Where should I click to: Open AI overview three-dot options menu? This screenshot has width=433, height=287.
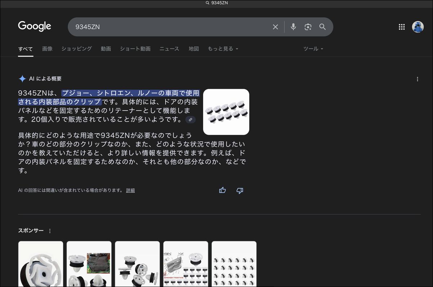click(x=418, y=79)
